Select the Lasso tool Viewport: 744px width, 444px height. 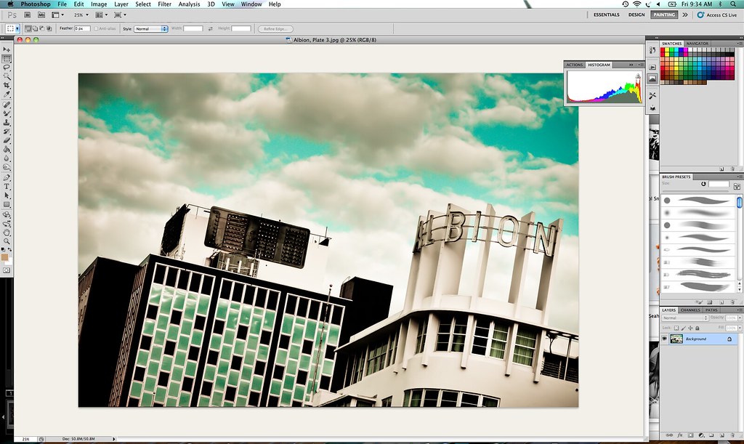pyautogui.click(x=7, y=68)
